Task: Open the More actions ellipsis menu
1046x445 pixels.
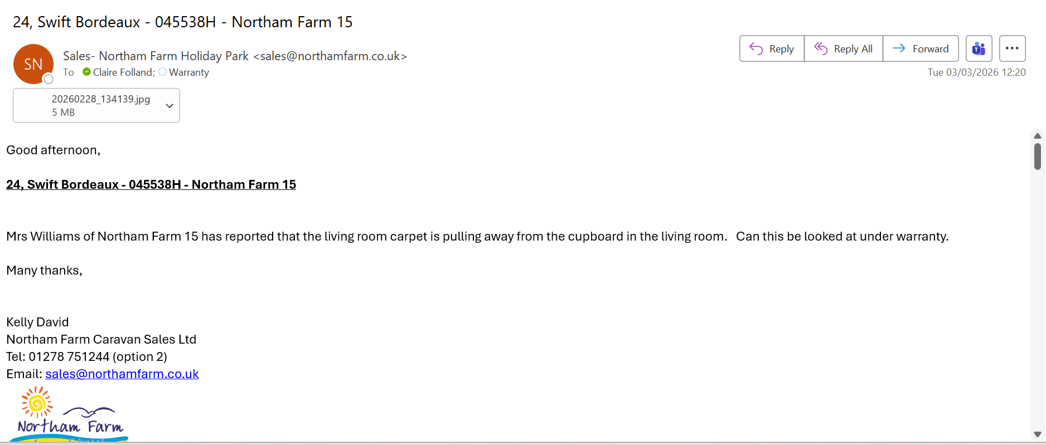Action: 1012,48
